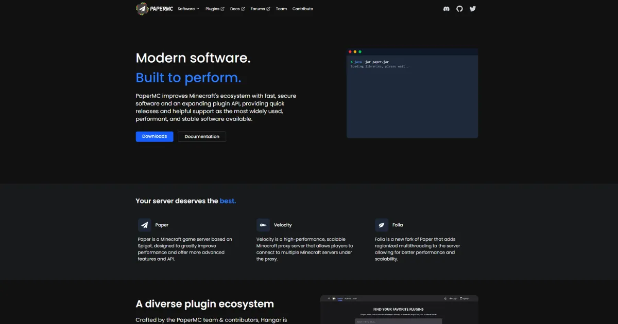Go to the Forums navigation link
This screenshot has height=324, width=618.
pyautogui.click(x=260, y=9)
